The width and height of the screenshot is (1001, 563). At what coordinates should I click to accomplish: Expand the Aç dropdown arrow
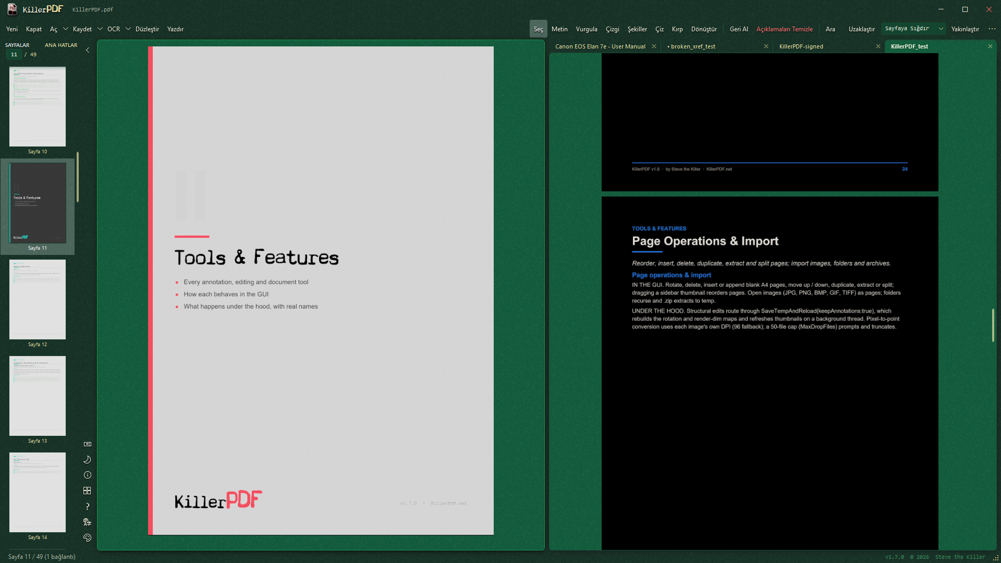65,29
